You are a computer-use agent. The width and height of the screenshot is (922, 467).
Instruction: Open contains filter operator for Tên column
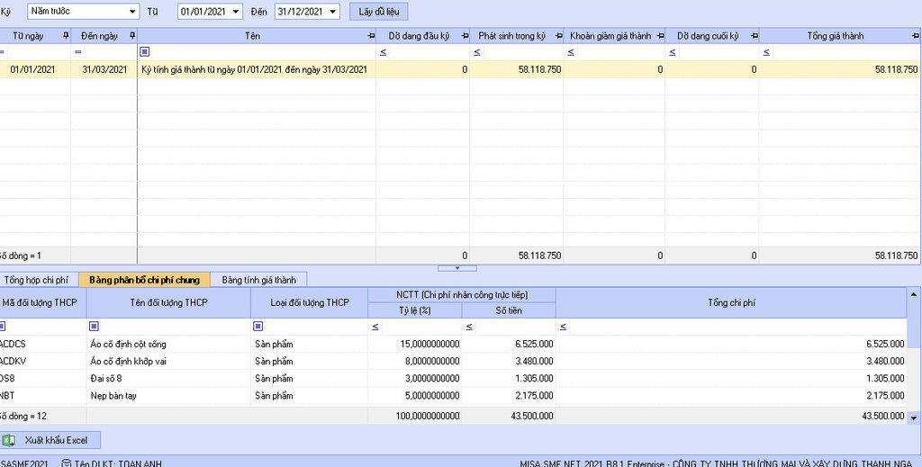click(x=145, y=52)
